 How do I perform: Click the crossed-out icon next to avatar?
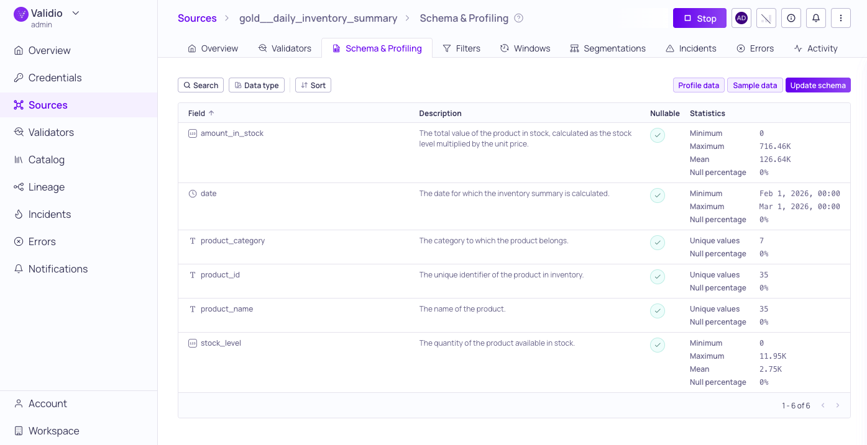766,19
